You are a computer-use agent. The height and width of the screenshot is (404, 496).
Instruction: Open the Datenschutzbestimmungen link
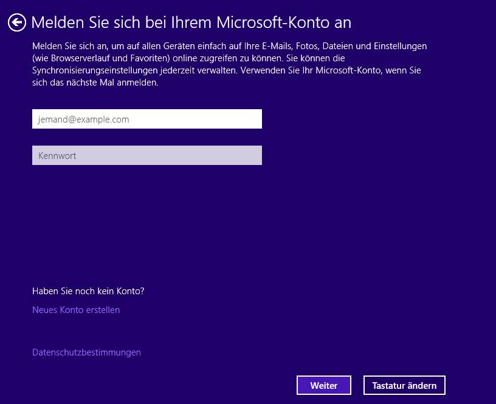pos(86,352)
